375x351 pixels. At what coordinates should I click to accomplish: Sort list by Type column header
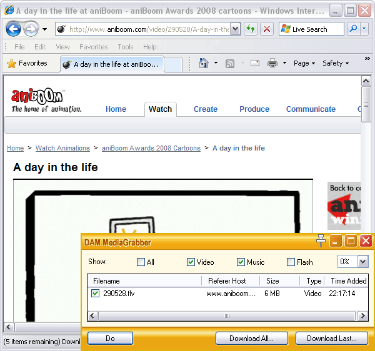pyautogui.click(x=312, y=281)
